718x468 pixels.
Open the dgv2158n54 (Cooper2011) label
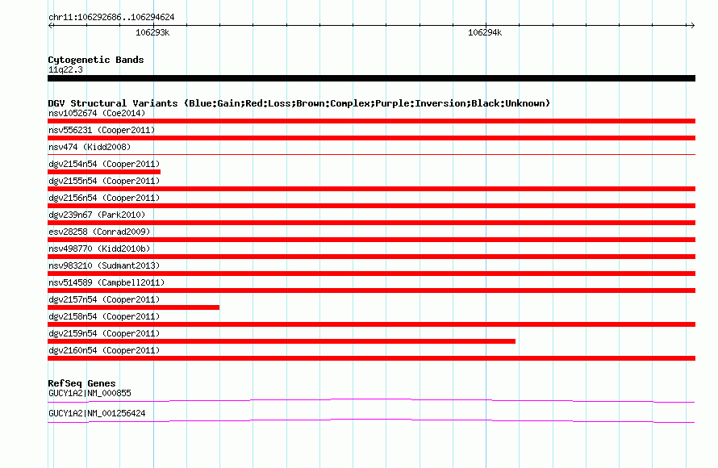tap(104, 316)
